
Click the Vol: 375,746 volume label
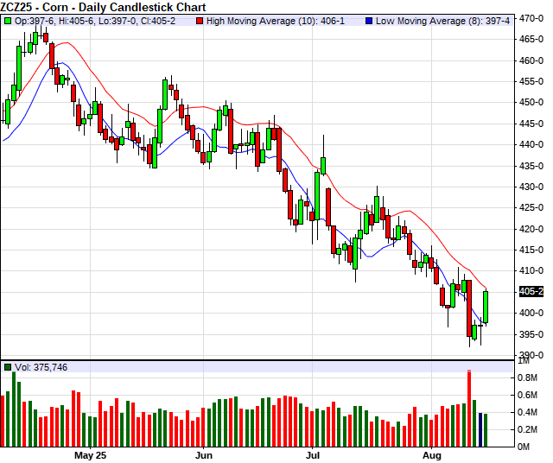[x=45, y=367]
